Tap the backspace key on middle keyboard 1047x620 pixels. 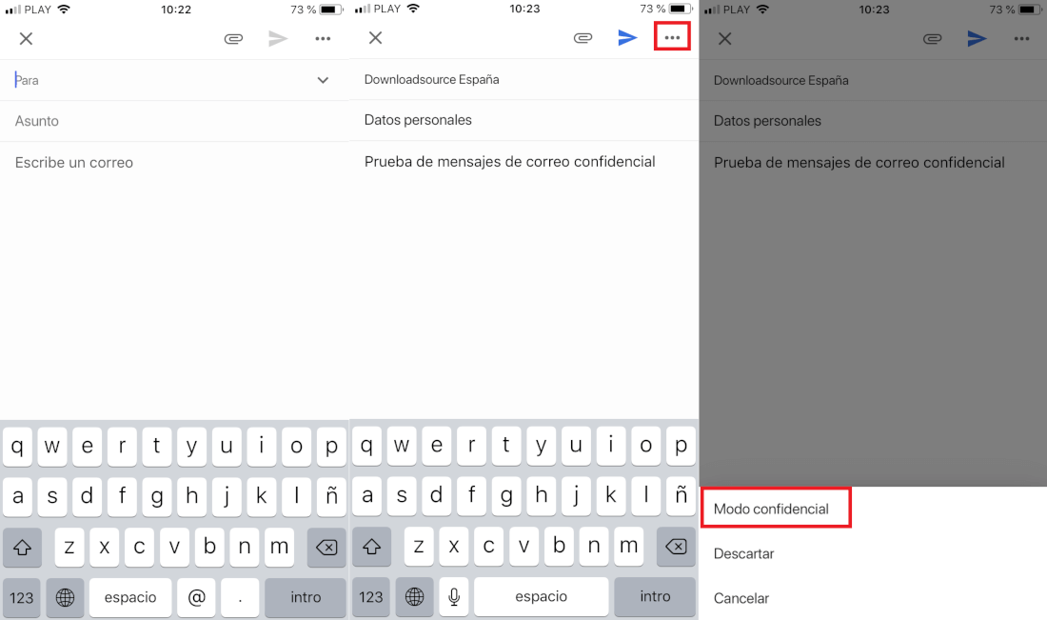(676, 547)
